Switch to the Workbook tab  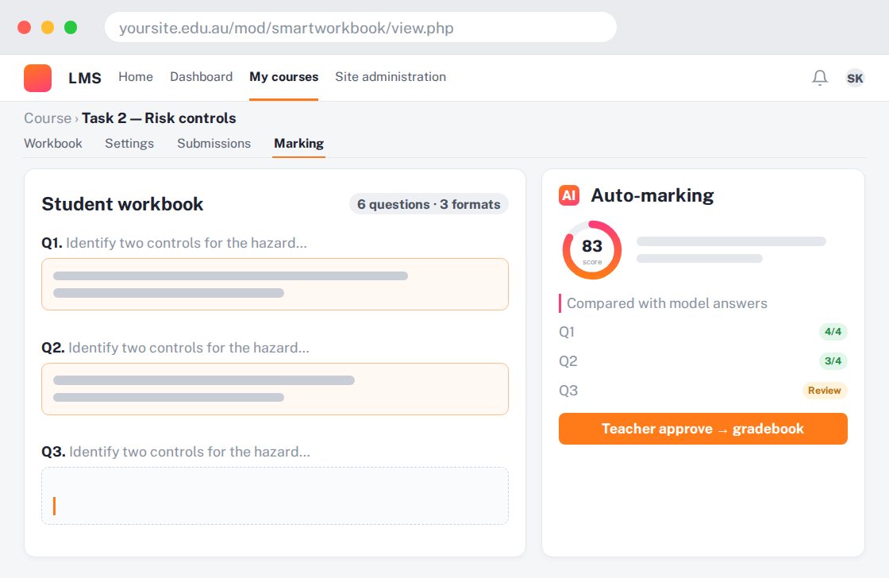tap(52, 143)
